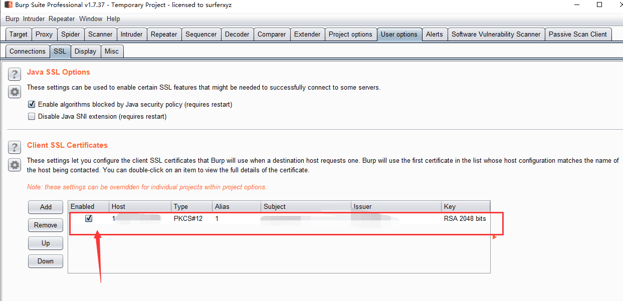Toggle Disable Java SNI extension checkbox
Viewport: 623px width, 301px height.
point(32,117)
